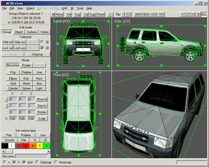Click the Flip Z axis button
209x167 pixels.
130,14
